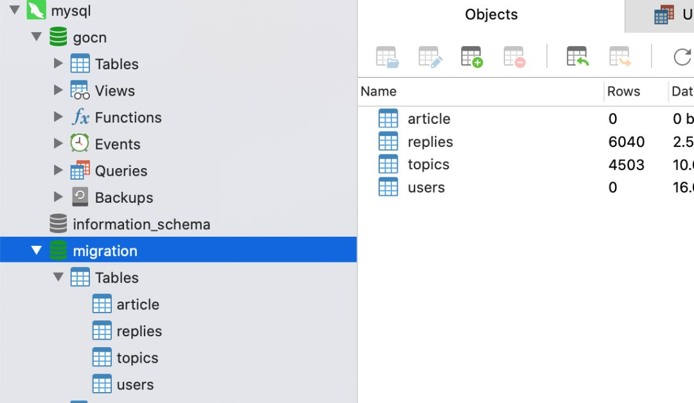Screen dimensions: 694x403
Task: Refresh the objects list
Action: click(681, 56)
